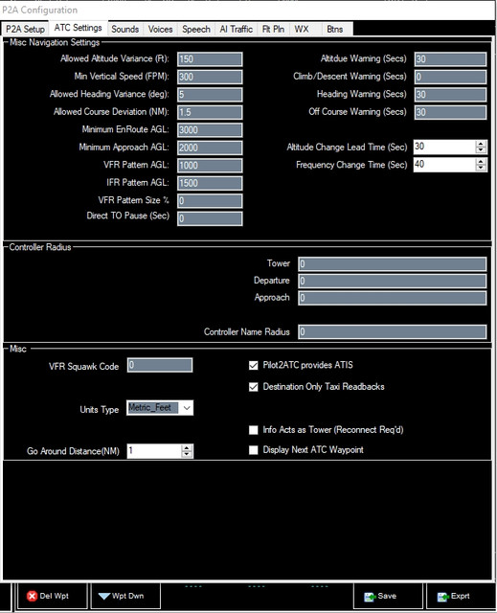Click the Off Course Warning field
497x613 pixels.
(450, 113)
